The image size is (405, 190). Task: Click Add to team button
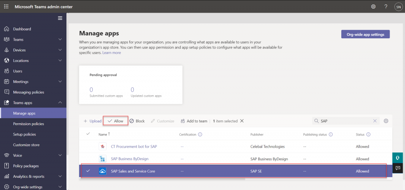[x=194, y=121]
